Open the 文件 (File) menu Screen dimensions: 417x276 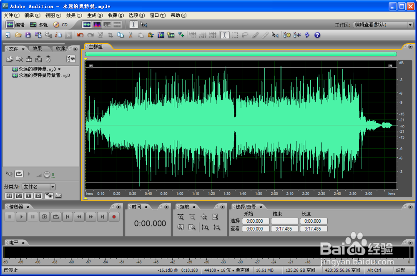[x=11, y=15]
